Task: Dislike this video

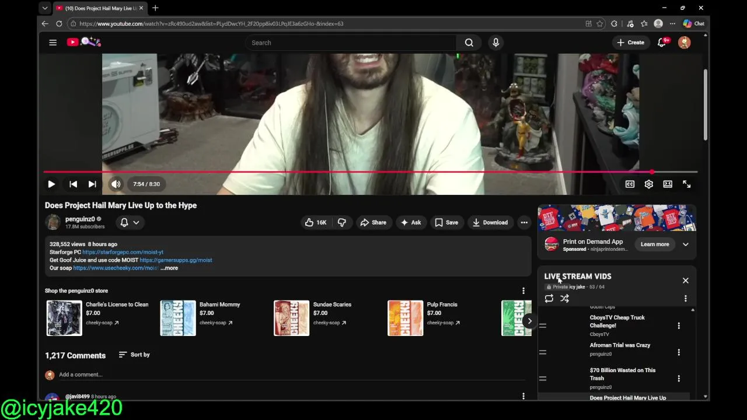Action: [342, 222]
